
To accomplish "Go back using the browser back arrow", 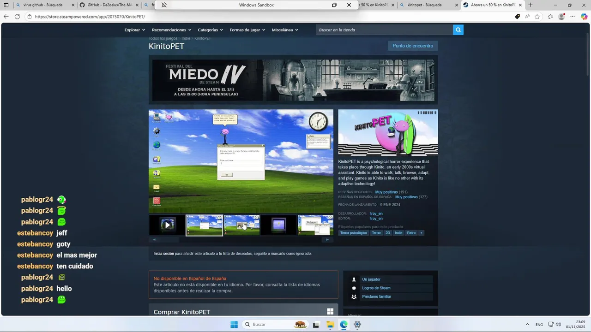I will coord(6,17).
